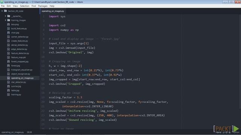Open edge_detector.py from the tree
The height and width of the screenshot is (135, 241).
click(19, 49)
